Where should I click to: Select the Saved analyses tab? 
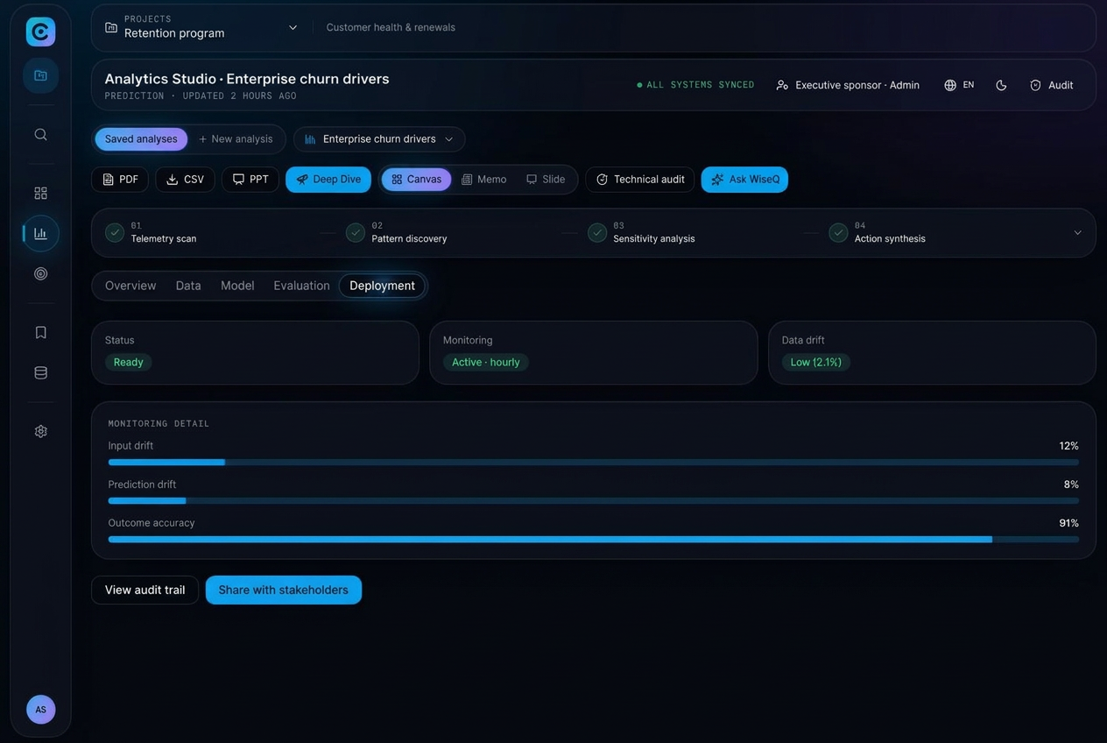(141, 139)
